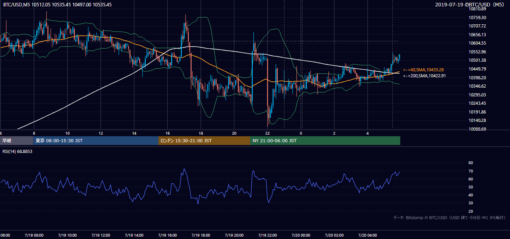
Task: Click hour tick 18 under price chart
Action: 201,133
